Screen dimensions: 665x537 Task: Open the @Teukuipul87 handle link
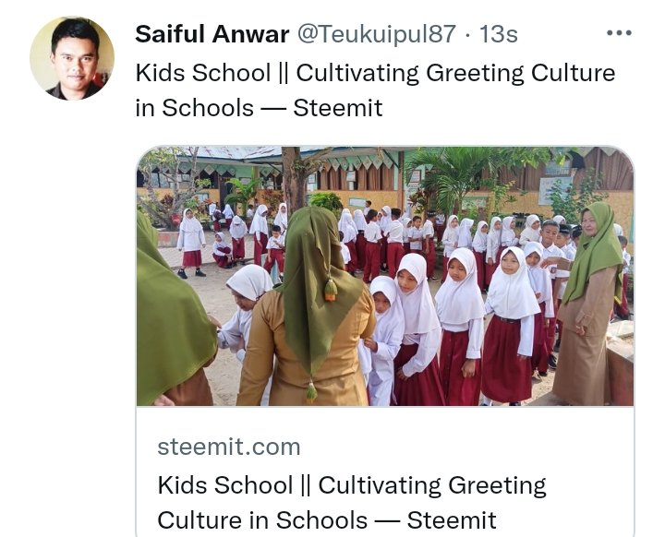click(376, 34)
